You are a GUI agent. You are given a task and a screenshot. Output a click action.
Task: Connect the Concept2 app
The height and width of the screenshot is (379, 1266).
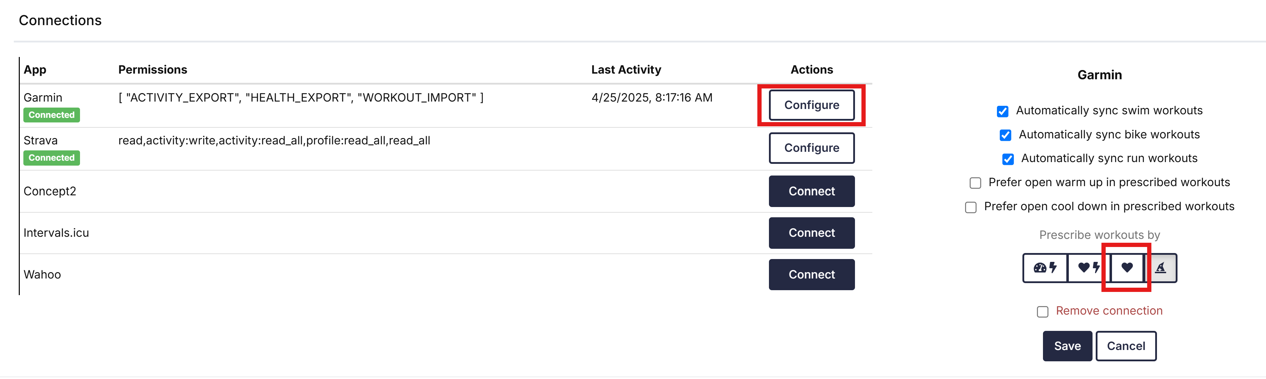[x=811, y=191]
